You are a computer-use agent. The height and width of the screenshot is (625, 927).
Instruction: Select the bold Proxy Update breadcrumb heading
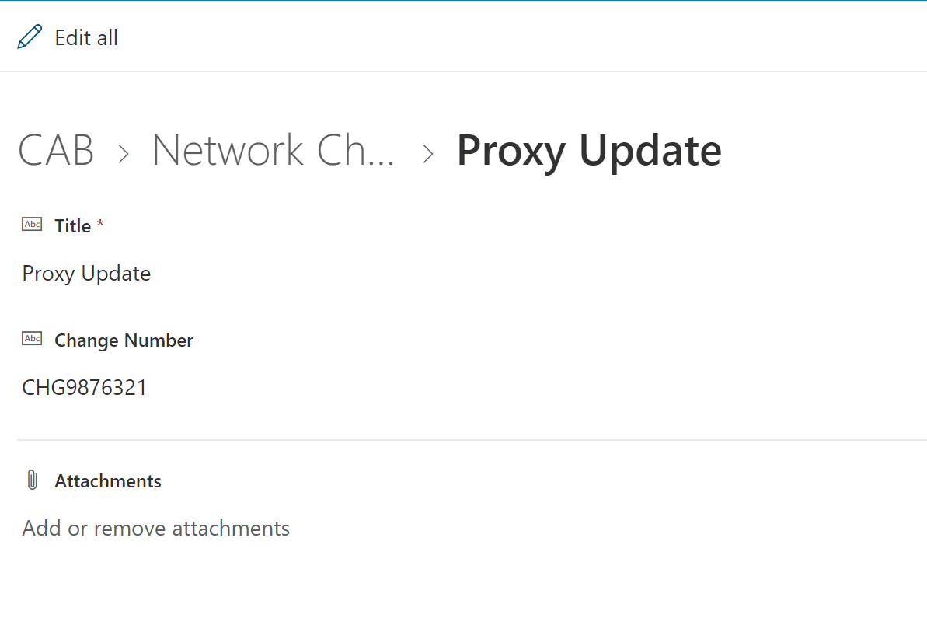(x=588, y=150)
